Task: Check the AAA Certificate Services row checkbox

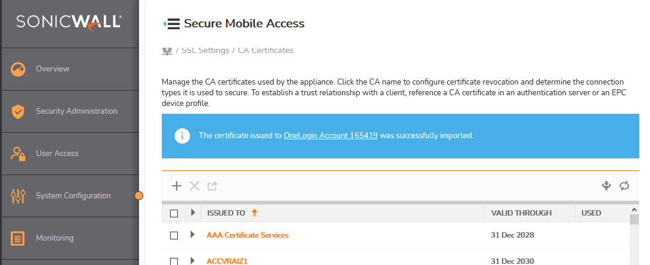Action: coord(174,235)
